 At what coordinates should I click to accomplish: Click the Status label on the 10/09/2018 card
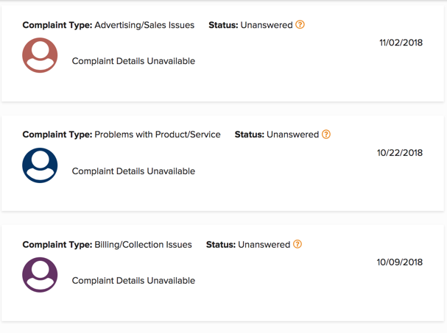pyautogui.click(x=221, y=245)
